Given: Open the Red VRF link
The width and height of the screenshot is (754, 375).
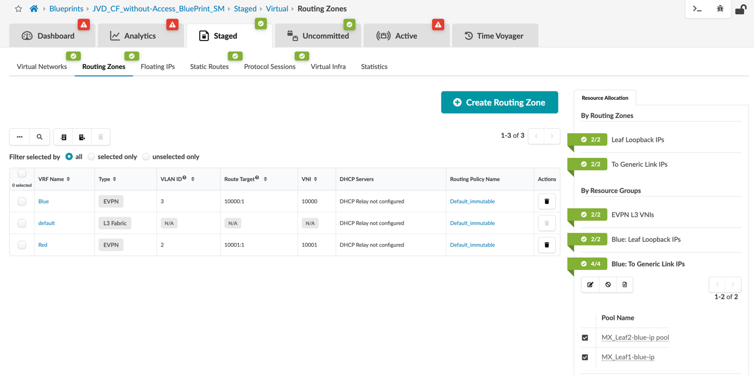Looking at the screenshot, I should [43, 245].
